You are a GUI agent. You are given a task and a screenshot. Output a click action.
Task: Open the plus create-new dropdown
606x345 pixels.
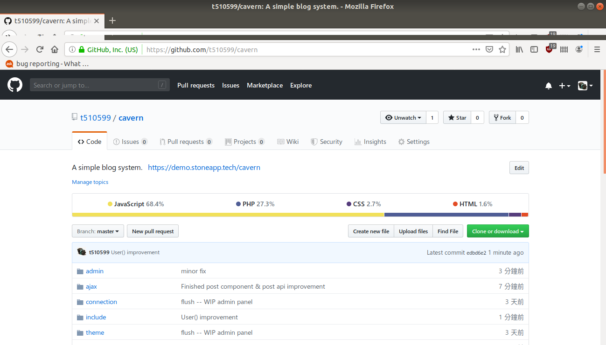pyautogui.click(x=564, y=86)
